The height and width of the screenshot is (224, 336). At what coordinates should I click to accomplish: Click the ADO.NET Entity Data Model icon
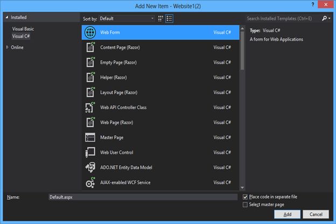(90, 167)
